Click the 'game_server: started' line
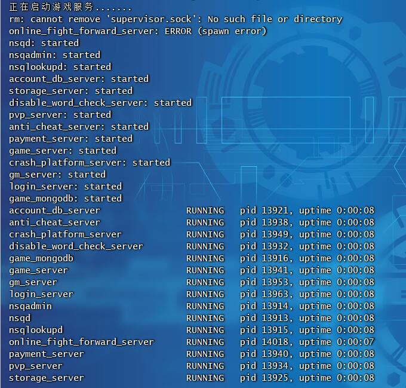This screenshot has height=388, width=406. point(63,151)
